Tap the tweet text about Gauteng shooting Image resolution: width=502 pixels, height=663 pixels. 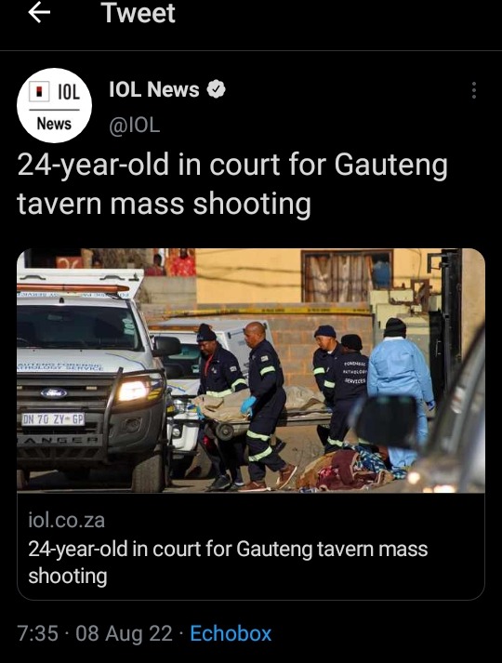pos(232,184)
